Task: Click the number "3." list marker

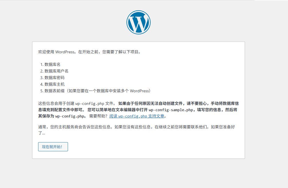Action: pos(42,78)
